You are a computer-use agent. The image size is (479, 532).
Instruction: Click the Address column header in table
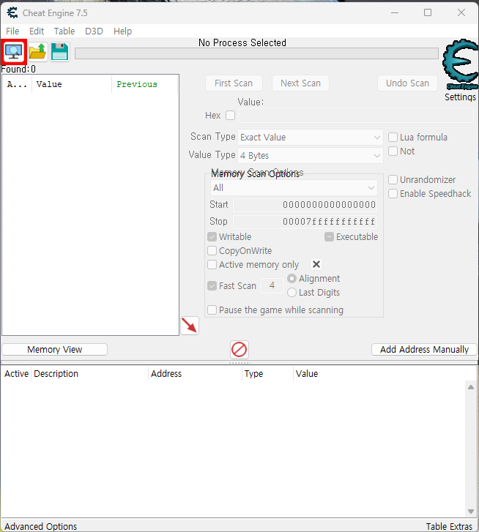[x=196, y=373]
